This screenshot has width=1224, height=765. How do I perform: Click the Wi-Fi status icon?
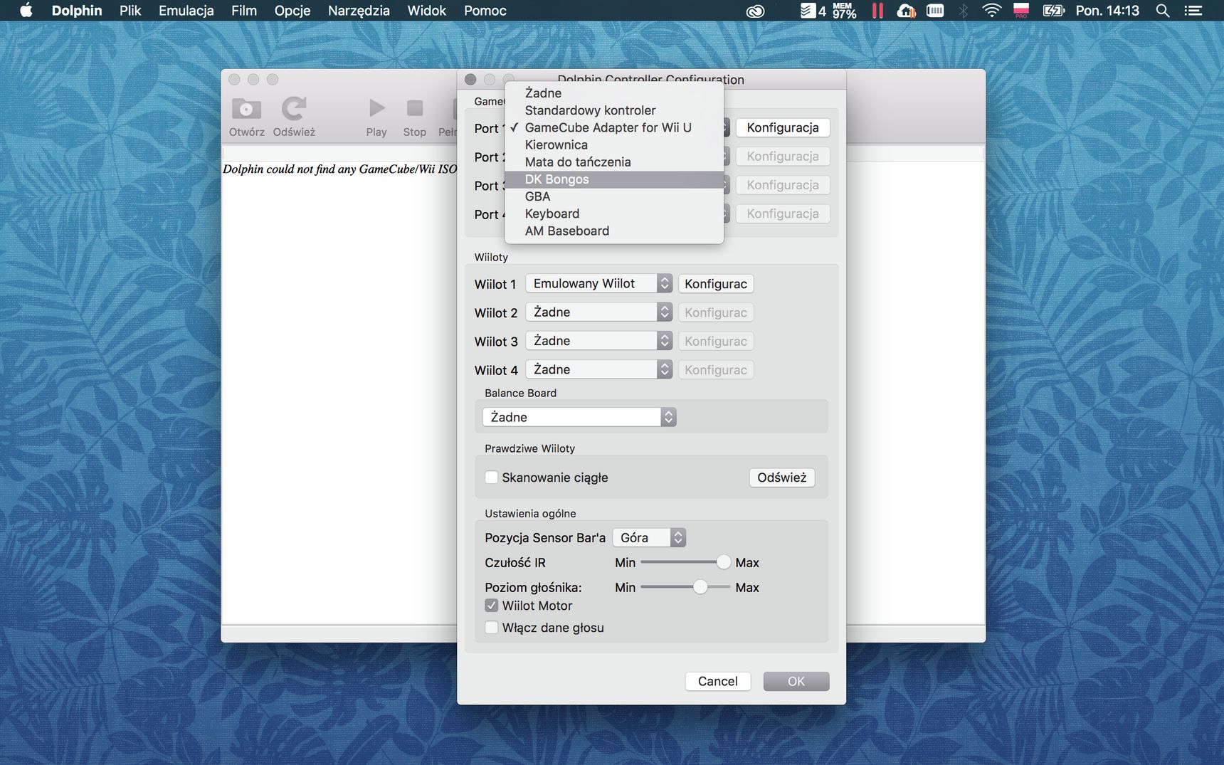click(x=991, y=10)
